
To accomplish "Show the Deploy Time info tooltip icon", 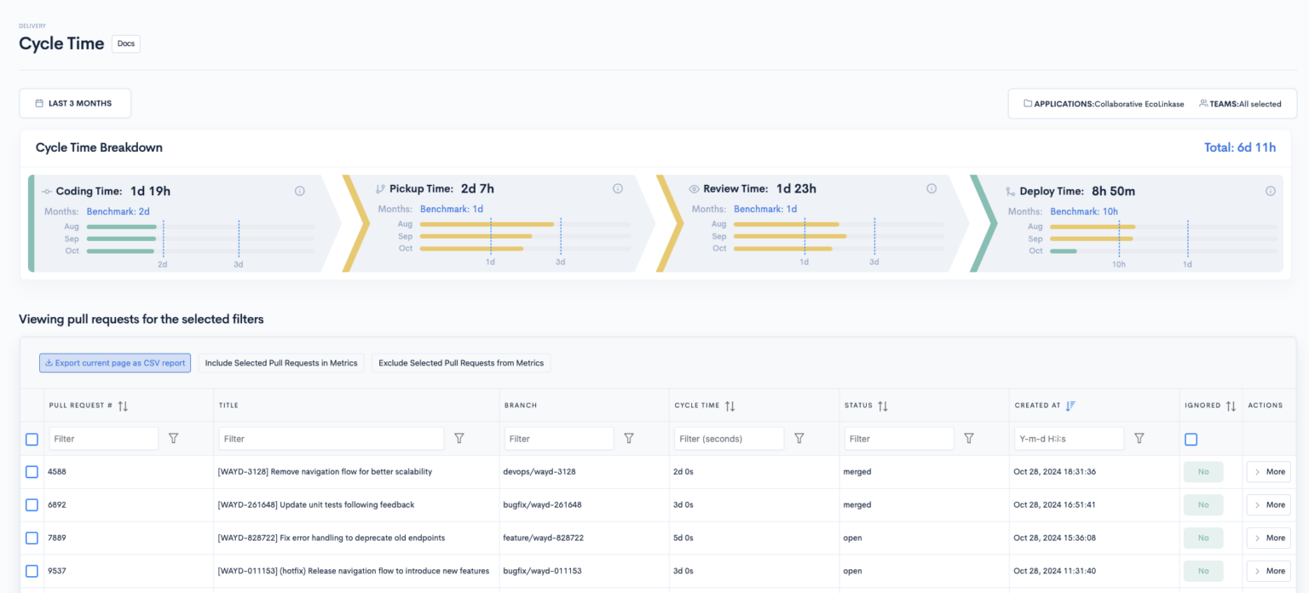I will tap(1271, 191).
